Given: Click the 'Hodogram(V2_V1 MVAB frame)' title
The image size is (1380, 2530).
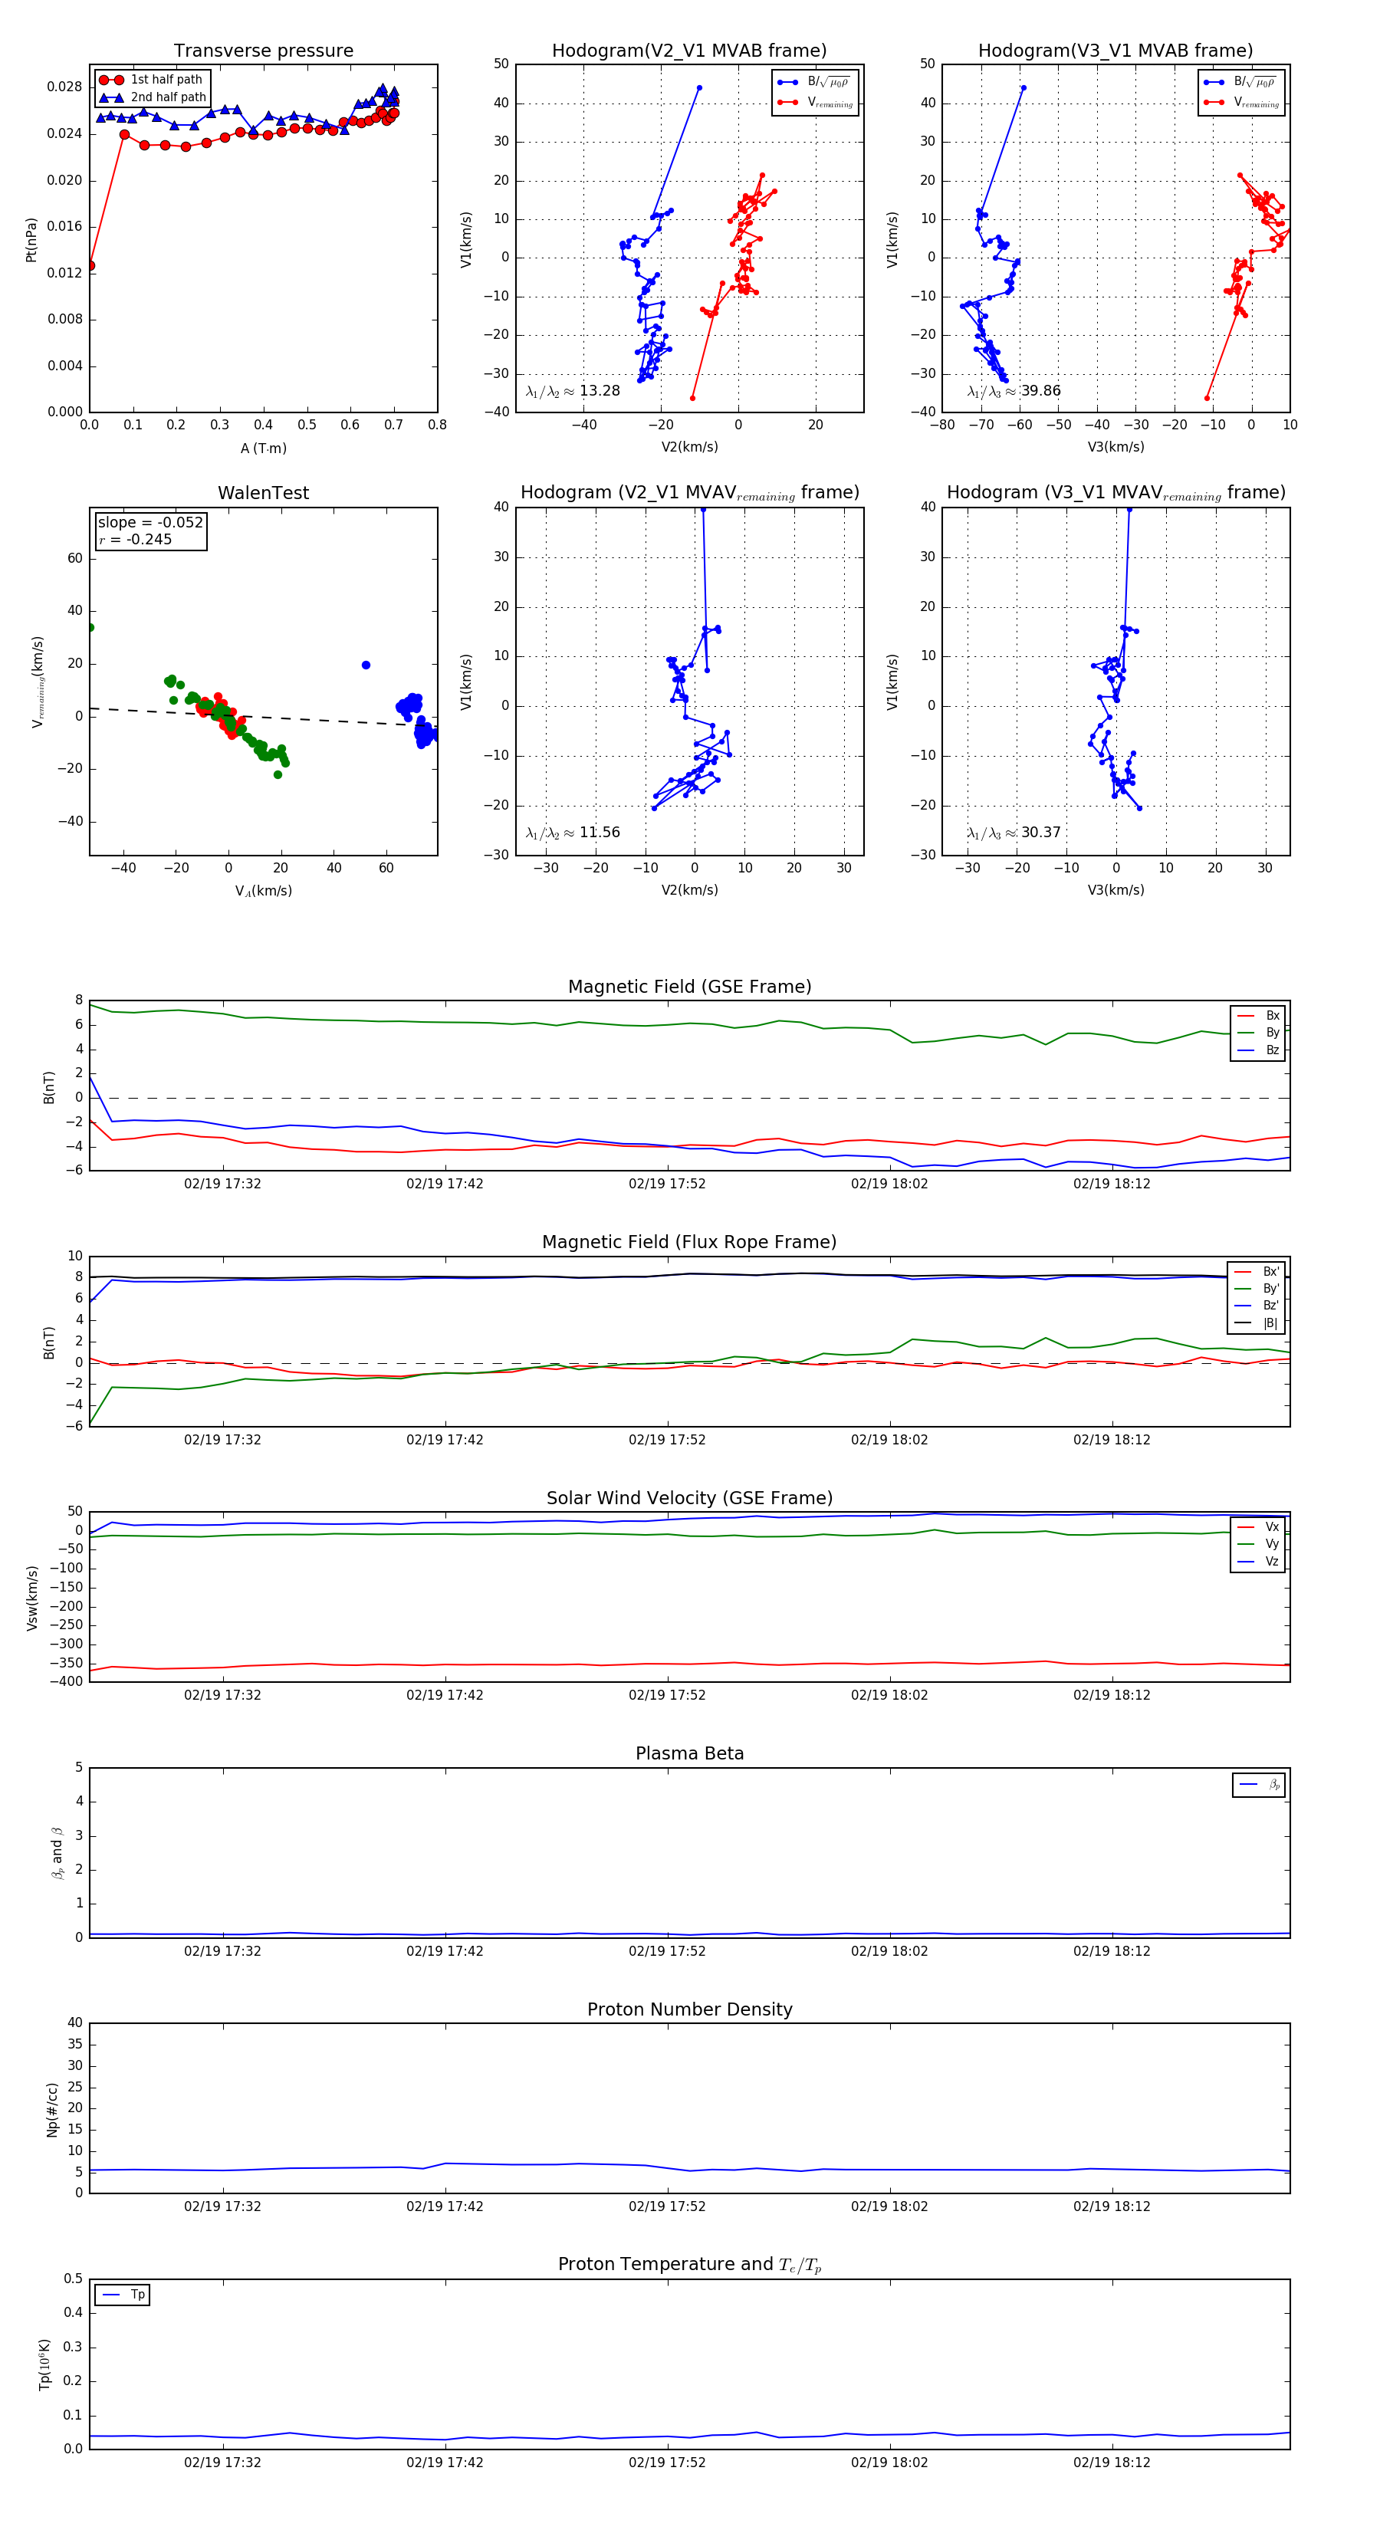Looking at the screenshot, I should pyautogui.click(x=689, y=51).
